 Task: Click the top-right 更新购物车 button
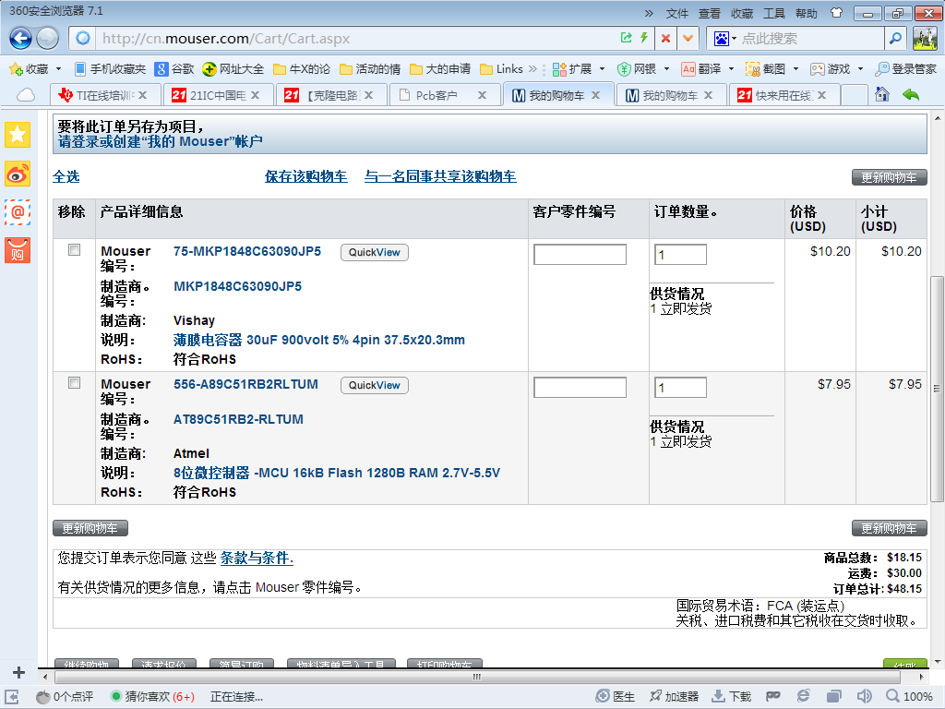(889, 177)
